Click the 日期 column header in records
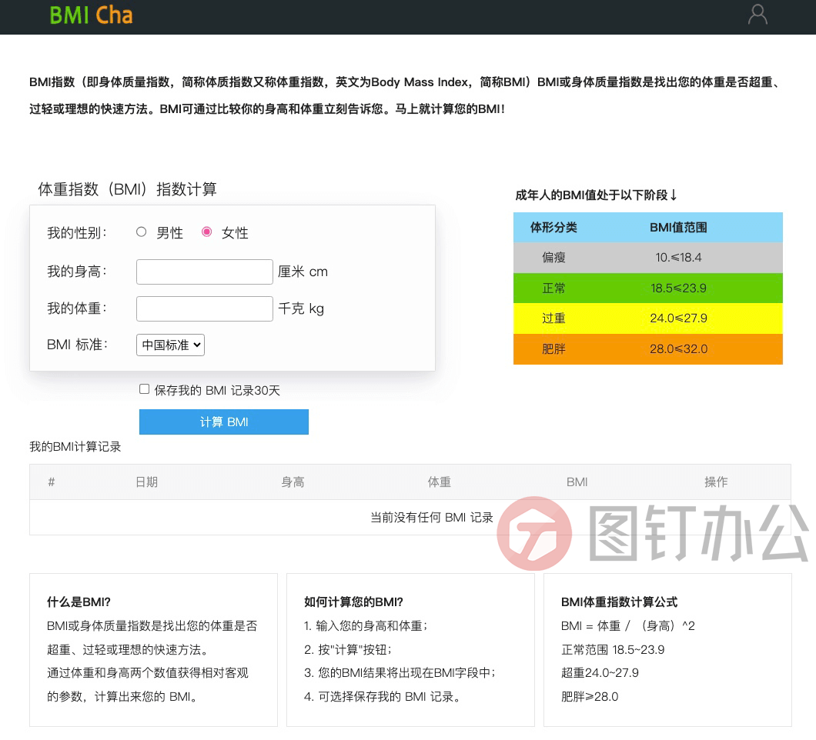The image size is (816, 740). pos(146,482)
